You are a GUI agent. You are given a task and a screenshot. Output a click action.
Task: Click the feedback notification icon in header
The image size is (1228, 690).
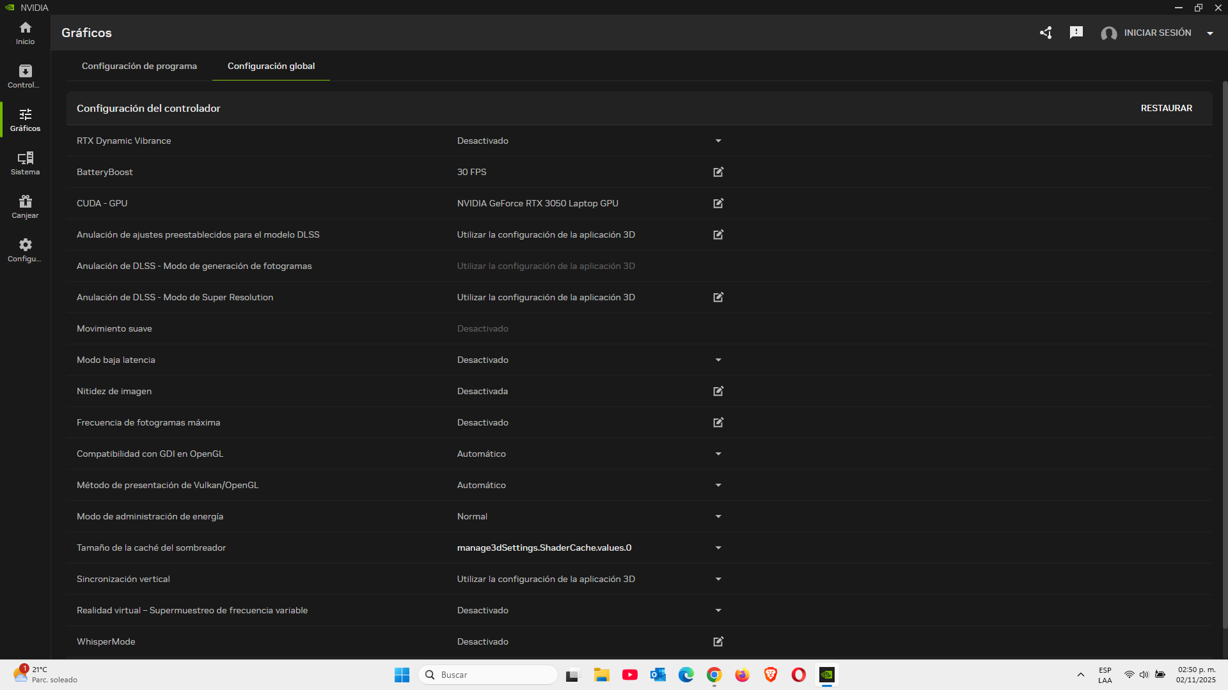click(1076, 33)
